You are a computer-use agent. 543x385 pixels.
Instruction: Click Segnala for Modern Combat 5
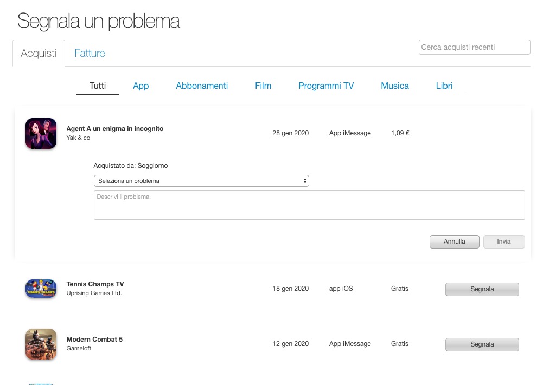[482, 344]
